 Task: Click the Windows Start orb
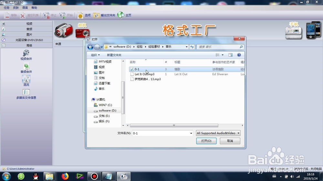(6, 176)
